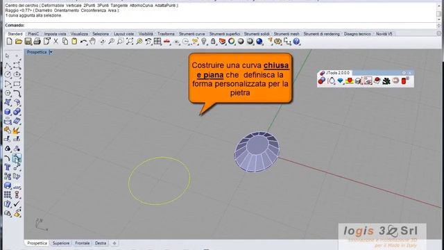This screenshot has width=444, height=250.
Task: Open a file with the folder icon
Action: coord(19,42)
